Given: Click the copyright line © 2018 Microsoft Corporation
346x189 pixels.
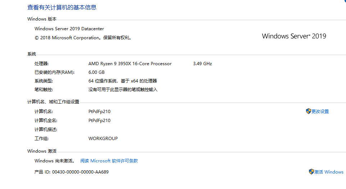Looking at the screenshot, I should [84, 38].
